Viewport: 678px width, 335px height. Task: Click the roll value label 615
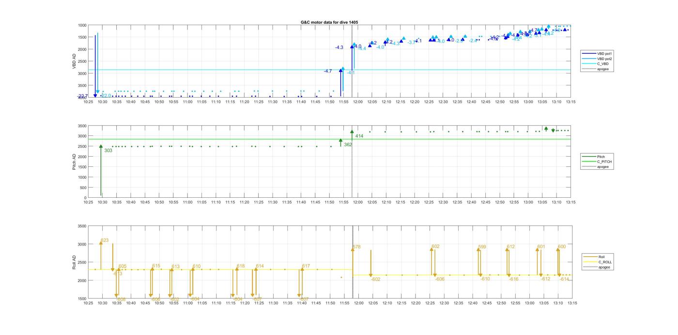point(156,266)
